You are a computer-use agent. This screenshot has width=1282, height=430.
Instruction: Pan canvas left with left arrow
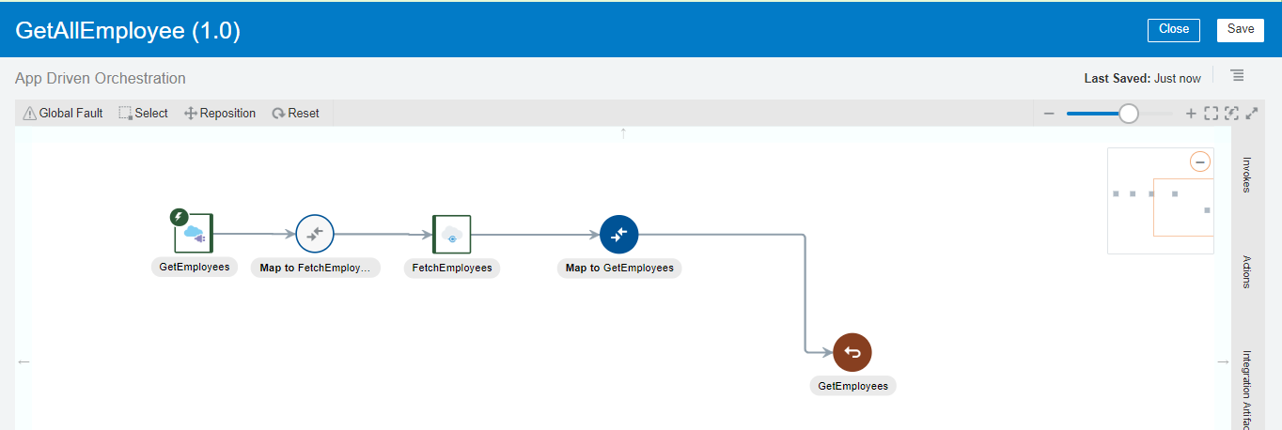point(23,361)
